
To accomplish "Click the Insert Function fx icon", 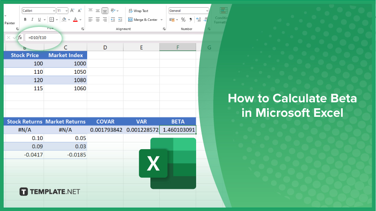I will (x=20, y=38).
